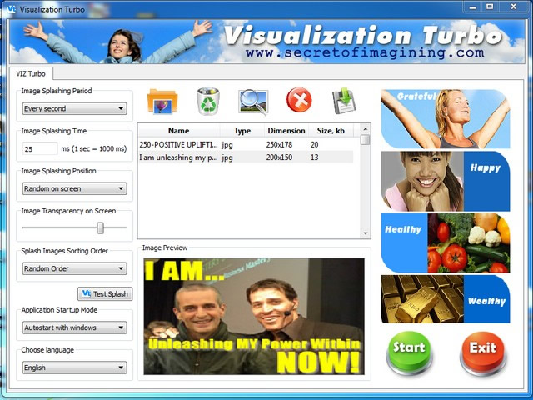Click the file list scroll down arrow
Screen dimensions: 533x400
(x=366, y=233)
